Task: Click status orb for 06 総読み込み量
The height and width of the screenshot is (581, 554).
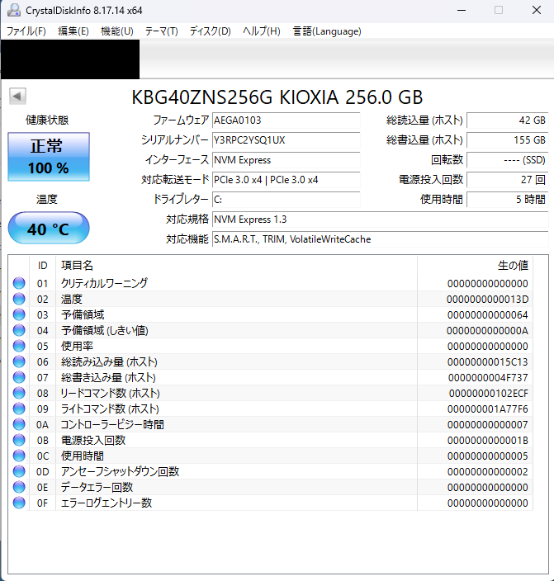Action: pyautogui.click(x=19, y=361)
